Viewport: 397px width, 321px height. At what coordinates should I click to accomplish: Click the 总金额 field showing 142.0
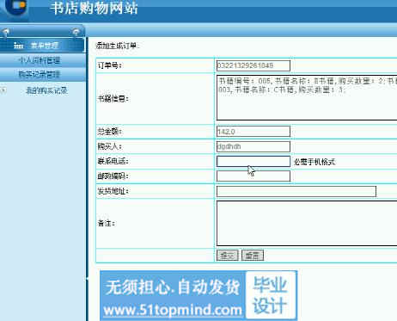tap(253, 132)
